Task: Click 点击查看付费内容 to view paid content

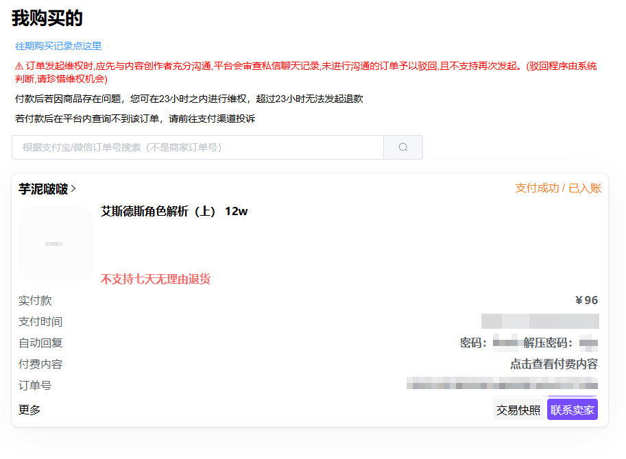Action: coord(553,364)
